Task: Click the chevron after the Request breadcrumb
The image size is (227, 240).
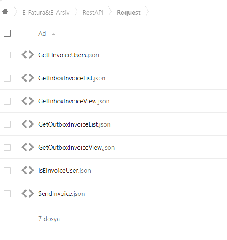Action: tap(147, 12)
